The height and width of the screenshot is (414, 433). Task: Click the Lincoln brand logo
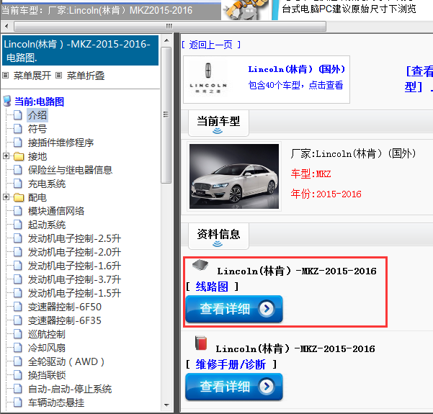pyautogui.click(x=208, y=79)
